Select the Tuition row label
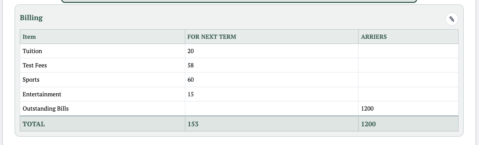The height and width of the screenshot is (145, 479). pyautogui.click(x=32, y=51)
